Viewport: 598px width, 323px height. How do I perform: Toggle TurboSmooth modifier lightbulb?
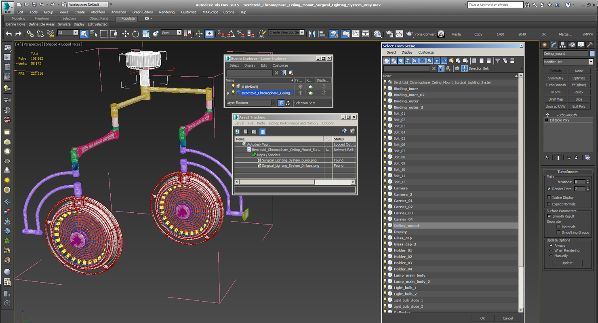pyautogui.click(x=547, y=115)
